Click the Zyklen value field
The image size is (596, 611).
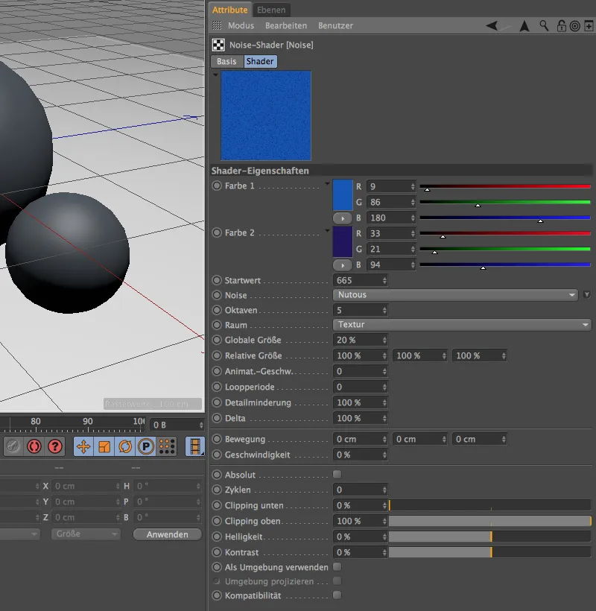tap(360, 490)
